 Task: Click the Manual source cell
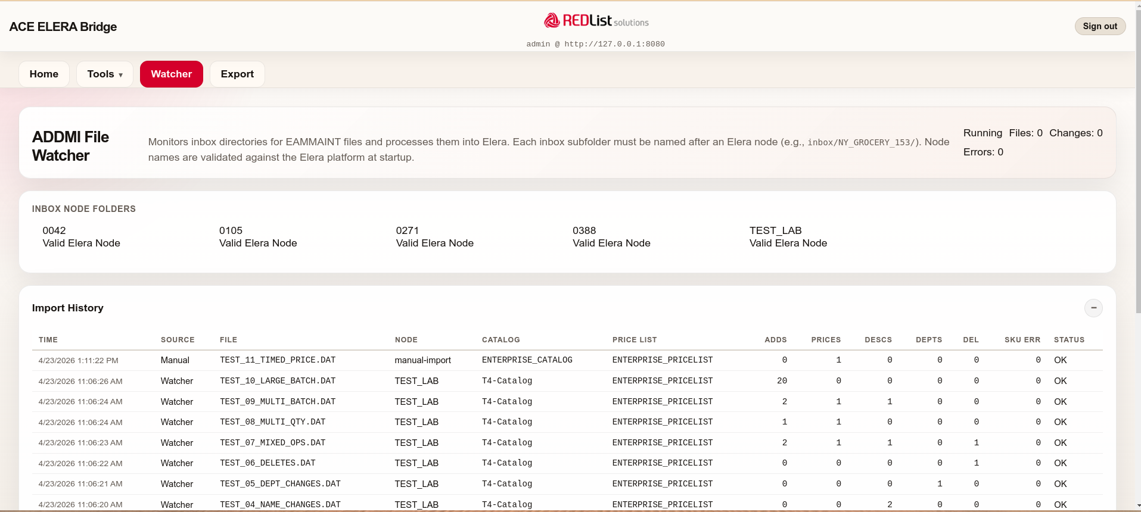click(x=175, y=360)
